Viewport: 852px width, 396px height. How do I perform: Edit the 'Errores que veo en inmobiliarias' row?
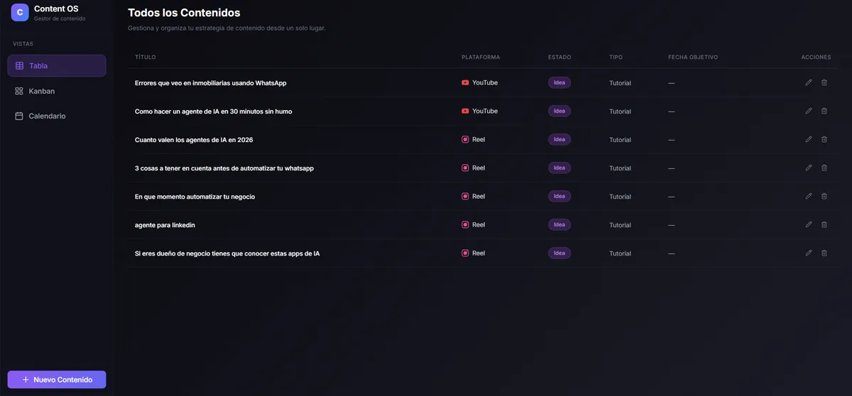(809, 82)
